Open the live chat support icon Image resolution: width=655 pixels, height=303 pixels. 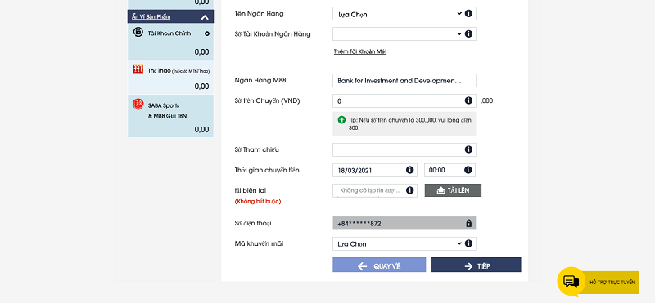coord(571,281)
